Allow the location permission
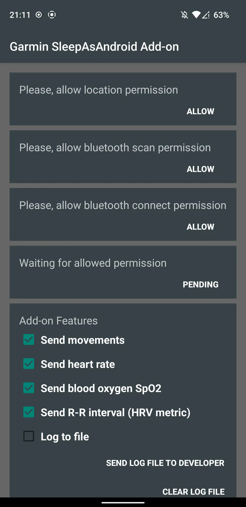Screen dimensions: 246x507 pyautogui.click(x=200, y=112)
